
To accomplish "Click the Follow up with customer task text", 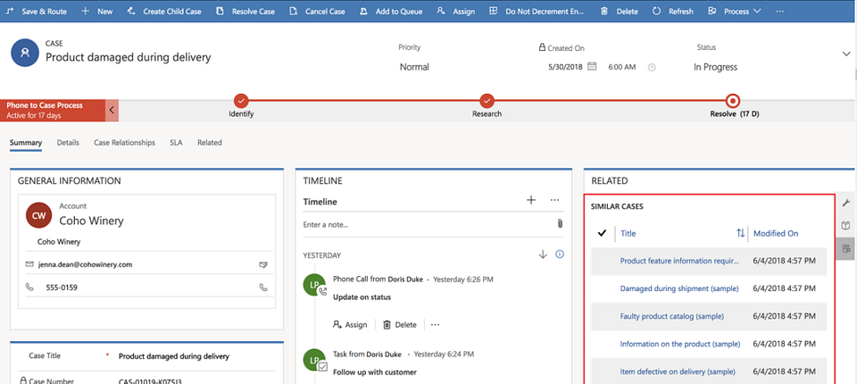I will [x=374, y=372].
